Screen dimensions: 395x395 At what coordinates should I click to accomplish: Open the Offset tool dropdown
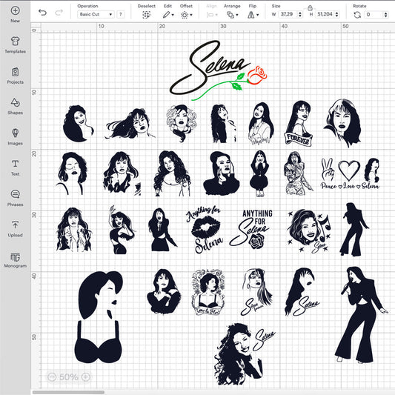pos(187,15)
